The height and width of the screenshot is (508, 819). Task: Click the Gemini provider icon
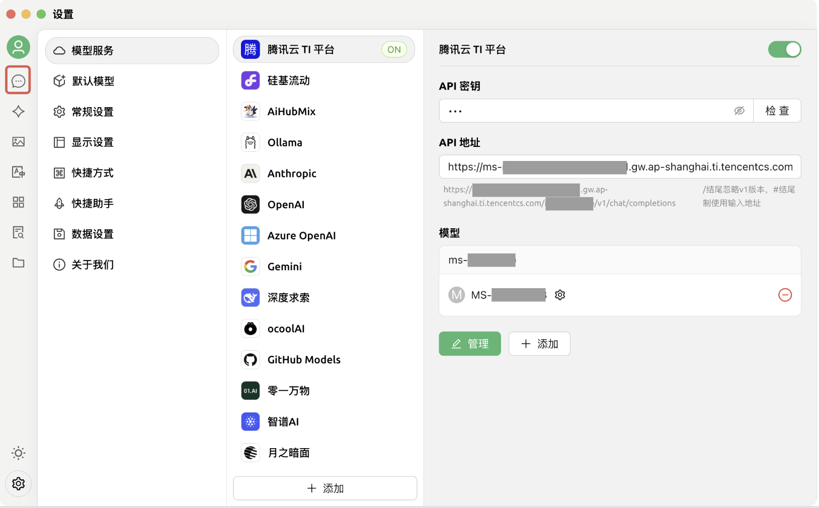coord(251,267)
